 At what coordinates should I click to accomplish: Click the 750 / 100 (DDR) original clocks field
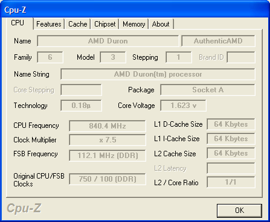click(x=108, y=179)
